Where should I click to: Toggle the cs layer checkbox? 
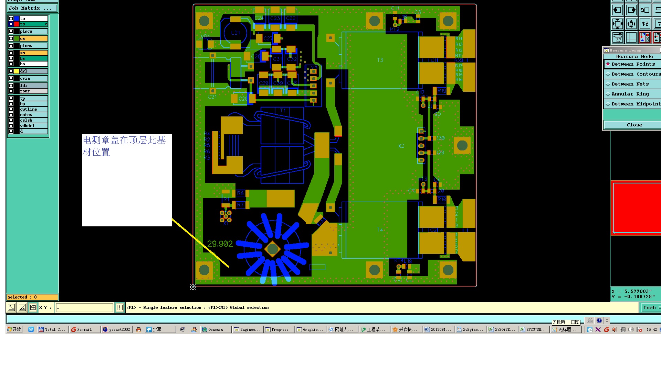pyautogui.click(x=11, y=38)
